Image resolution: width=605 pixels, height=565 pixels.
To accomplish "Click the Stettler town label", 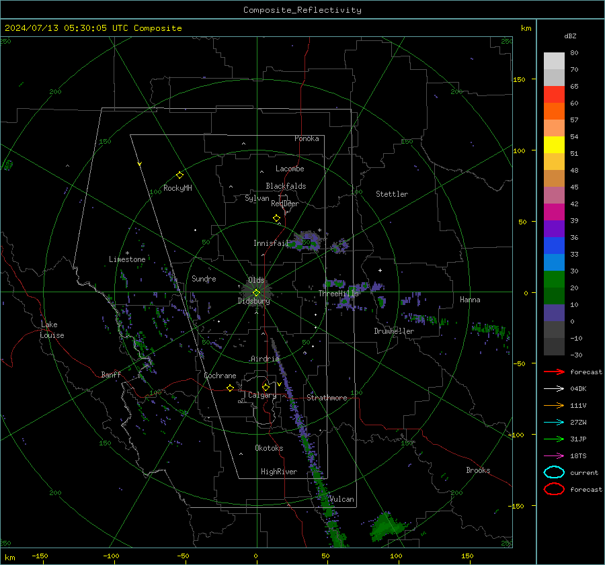I will (392, 194).
